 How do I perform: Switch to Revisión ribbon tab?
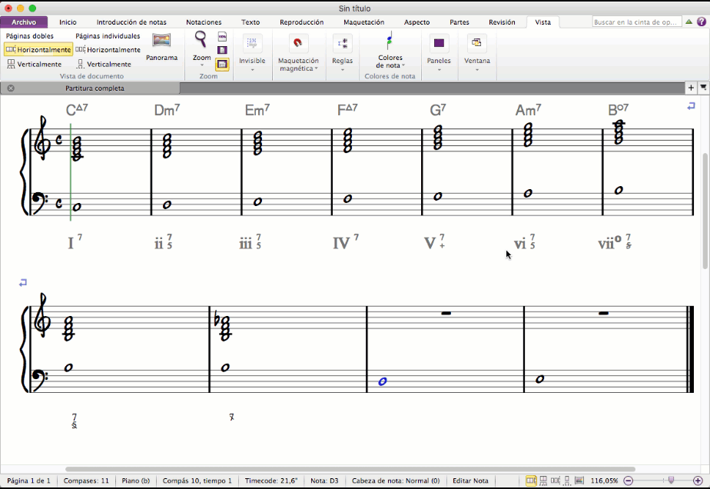(x=502, y=22)
